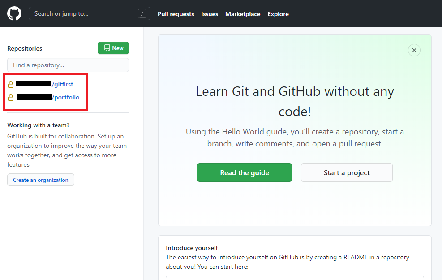Go to Marketplace in top nav
Viewport: 442px width, 280px height.
(x=243, y=14)
